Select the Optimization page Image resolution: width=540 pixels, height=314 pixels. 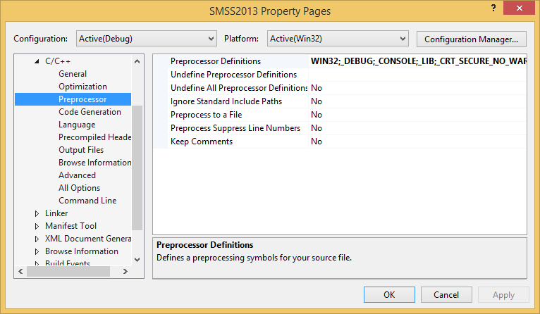(x=82, y=87)
